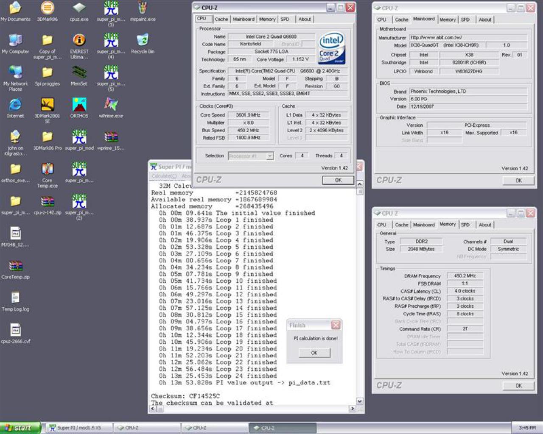This screenshot has height=434, width=543.
Task: Click the Checksum: CF14525C line
Action: 186,396
